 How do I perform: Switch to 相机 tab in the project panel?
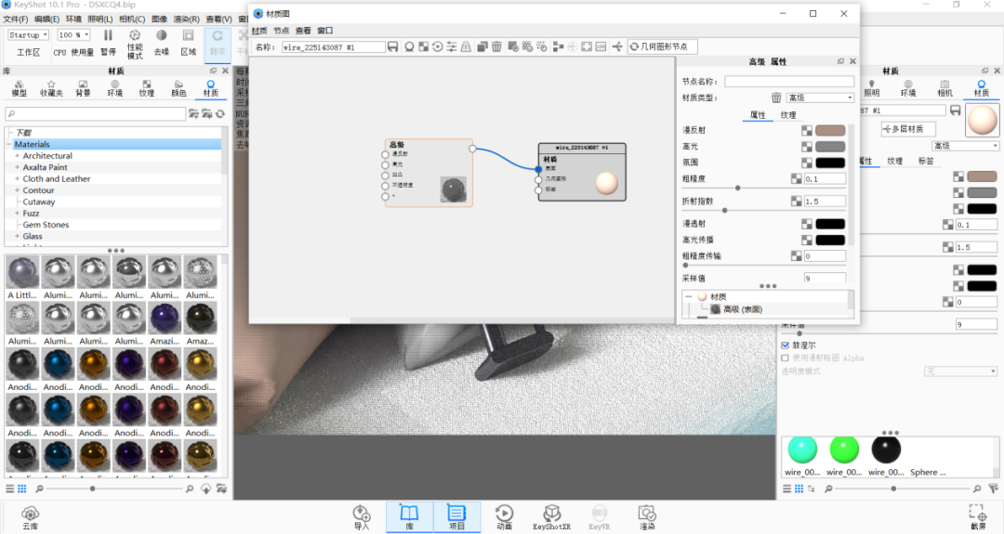coord(945,88)
